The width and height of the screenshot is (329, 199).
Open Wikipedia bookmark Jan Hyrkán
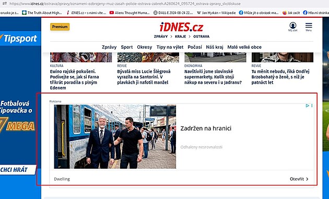coord(216,13)
